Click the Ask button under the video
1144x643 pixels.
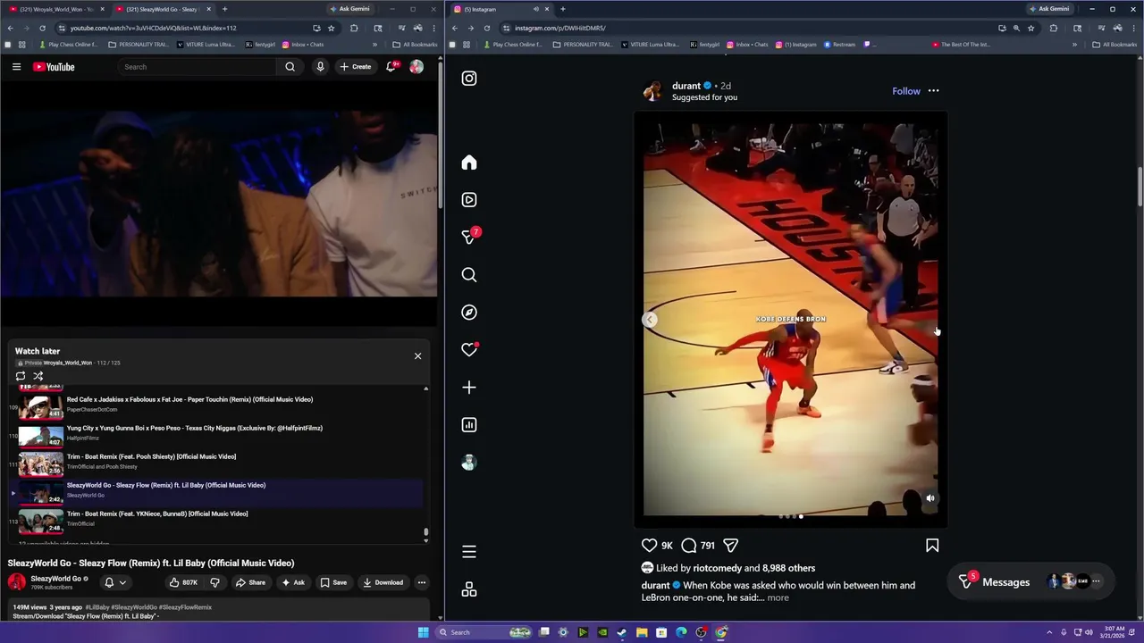point(293,582)
